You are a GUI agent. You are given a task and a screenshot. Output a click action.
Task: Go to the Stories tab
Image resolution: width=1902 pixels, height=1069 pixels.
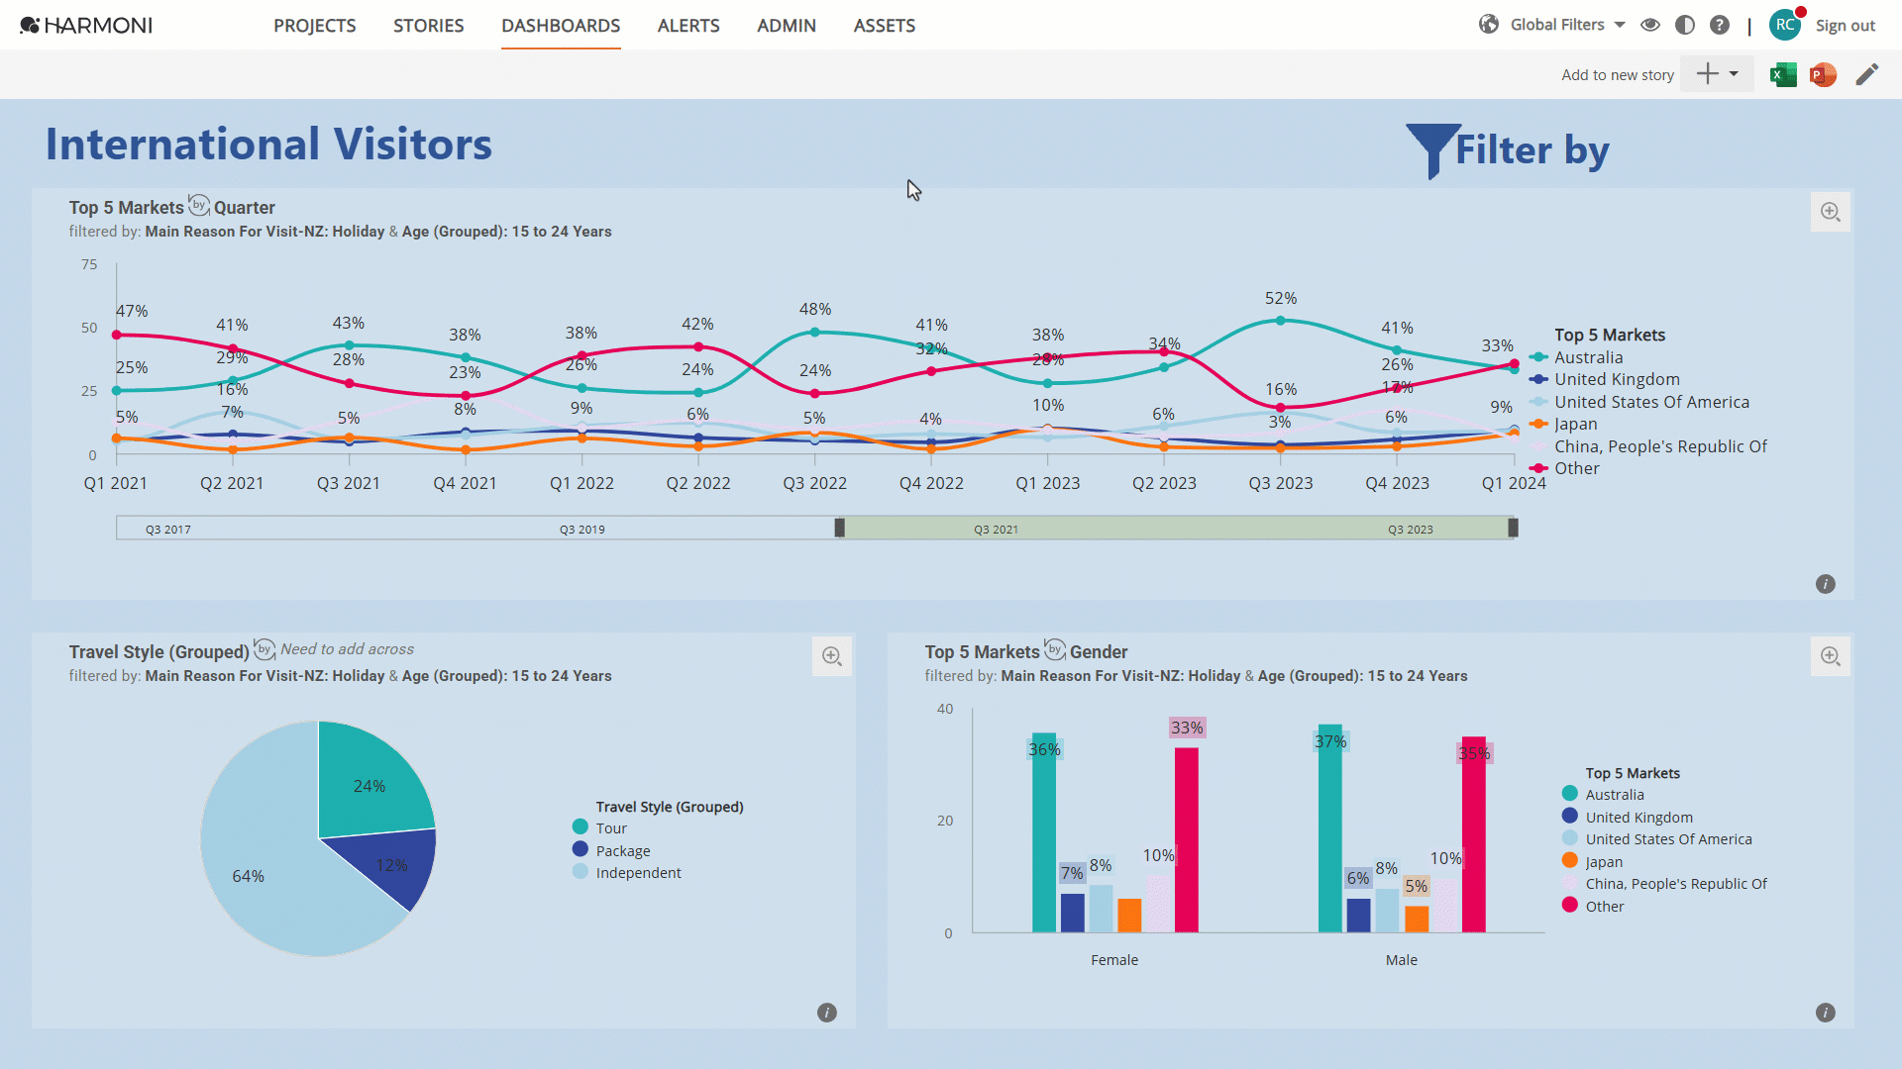[x=428, y=26]
